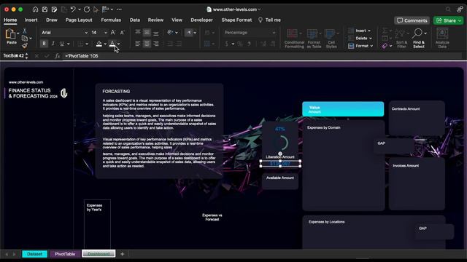Open the Page Layout tab

pyautogui.click(x=79, y=20)
